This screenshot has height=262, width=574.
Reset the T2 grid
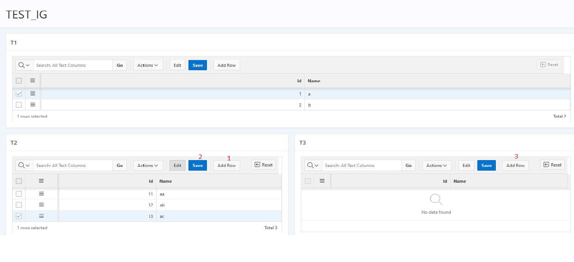click(x=264, y=165)
